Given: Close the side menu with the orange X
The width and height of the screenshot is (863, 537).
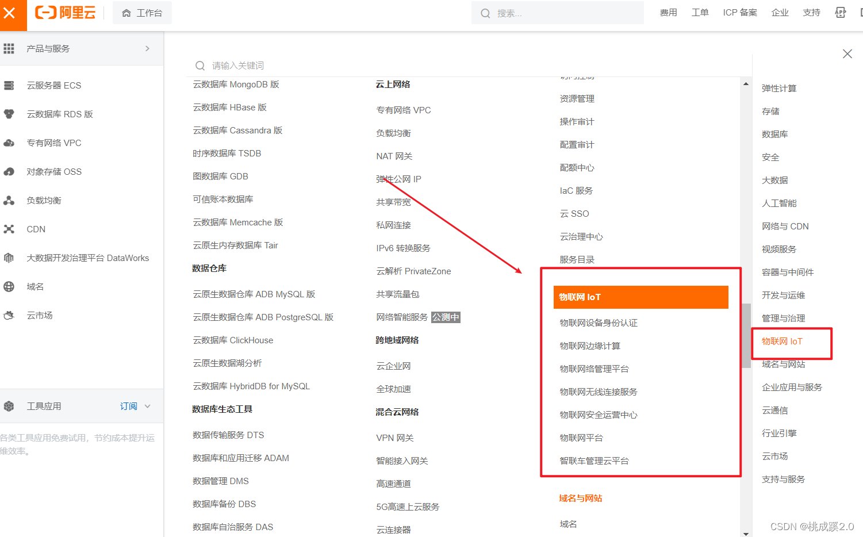Looking at the screenshot, I should (x=10, y=13).
